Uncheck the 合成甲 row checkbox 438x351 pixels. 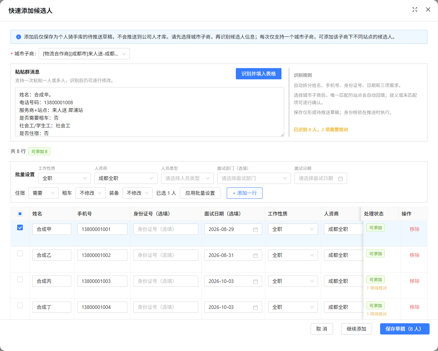(x=20, y=227)
